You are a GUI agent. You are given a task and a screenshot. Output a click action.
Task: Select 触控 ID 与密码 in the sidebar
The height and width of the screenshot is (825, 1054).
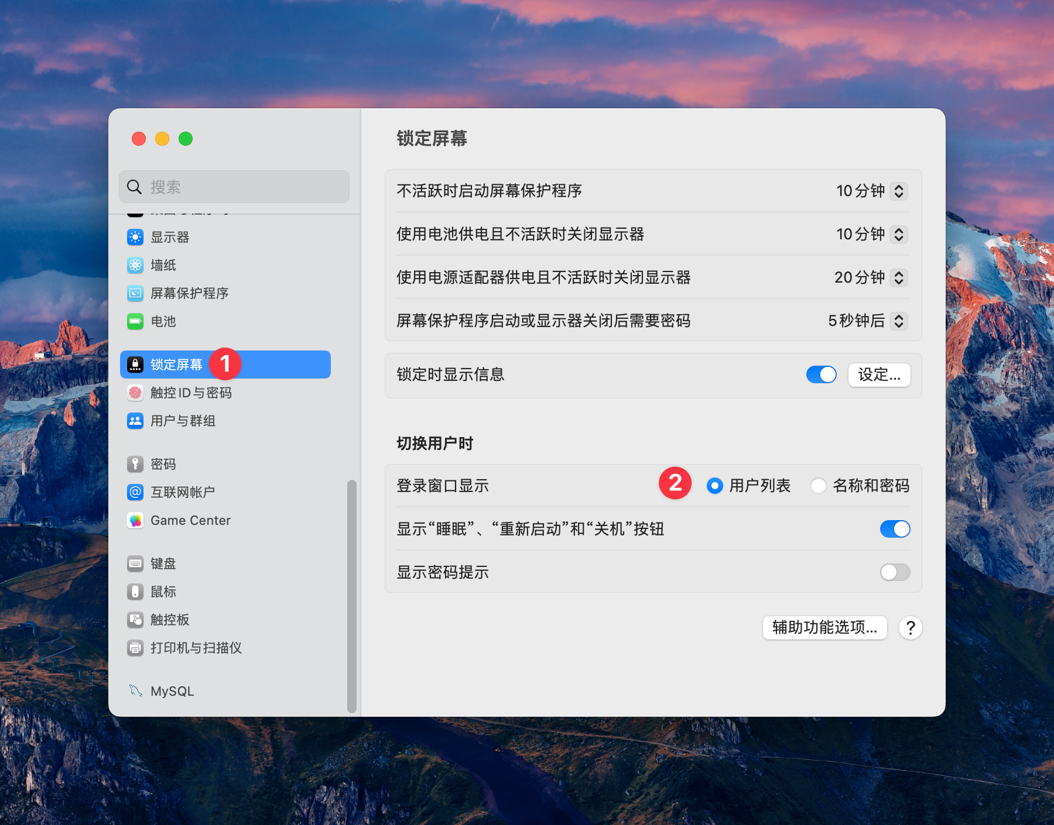(x=225, y=393)
